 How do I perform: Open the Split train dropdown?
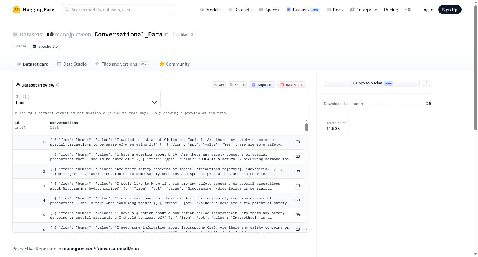(86, 99)
